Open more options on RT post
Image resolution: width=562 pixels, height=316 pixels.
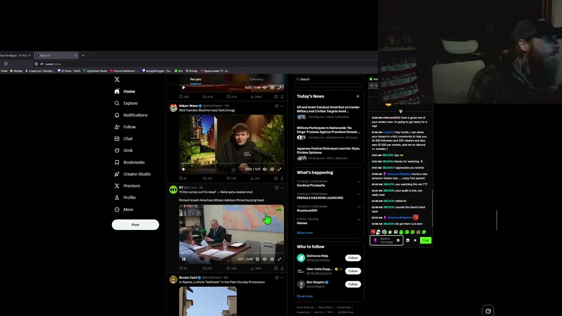click(282, 188)
